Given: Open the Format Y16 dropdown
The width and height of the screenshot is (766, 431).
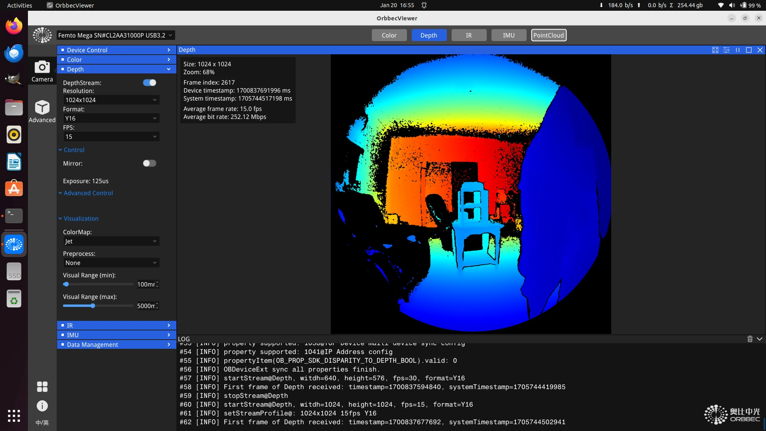Looking at the screenshot, I should coord(111,118).
